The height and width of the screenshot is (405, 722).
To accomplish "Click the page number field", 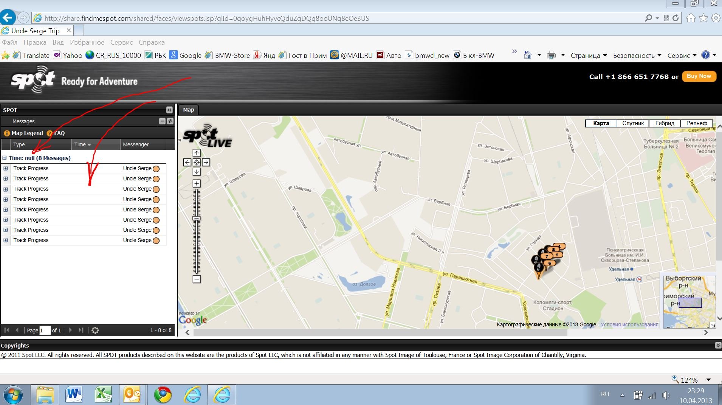I will tap(45, 330).
